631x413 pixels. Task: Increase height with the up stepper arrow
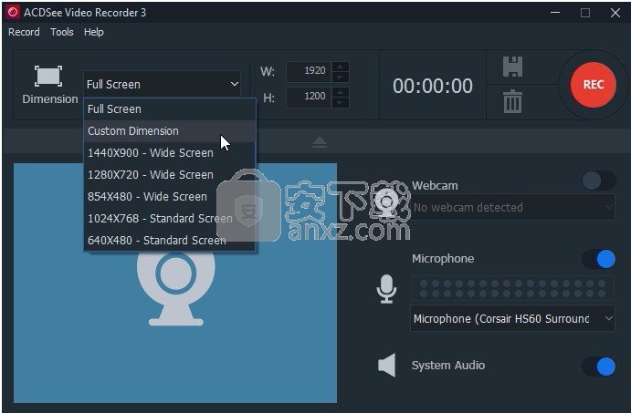point(341,92)
